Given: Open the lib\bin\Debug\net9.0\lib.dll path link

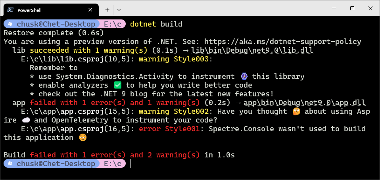Looking at the screenshot, I should 252,50.
